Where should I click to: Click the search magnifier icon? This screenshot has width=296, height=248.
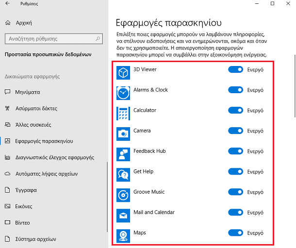98,39
